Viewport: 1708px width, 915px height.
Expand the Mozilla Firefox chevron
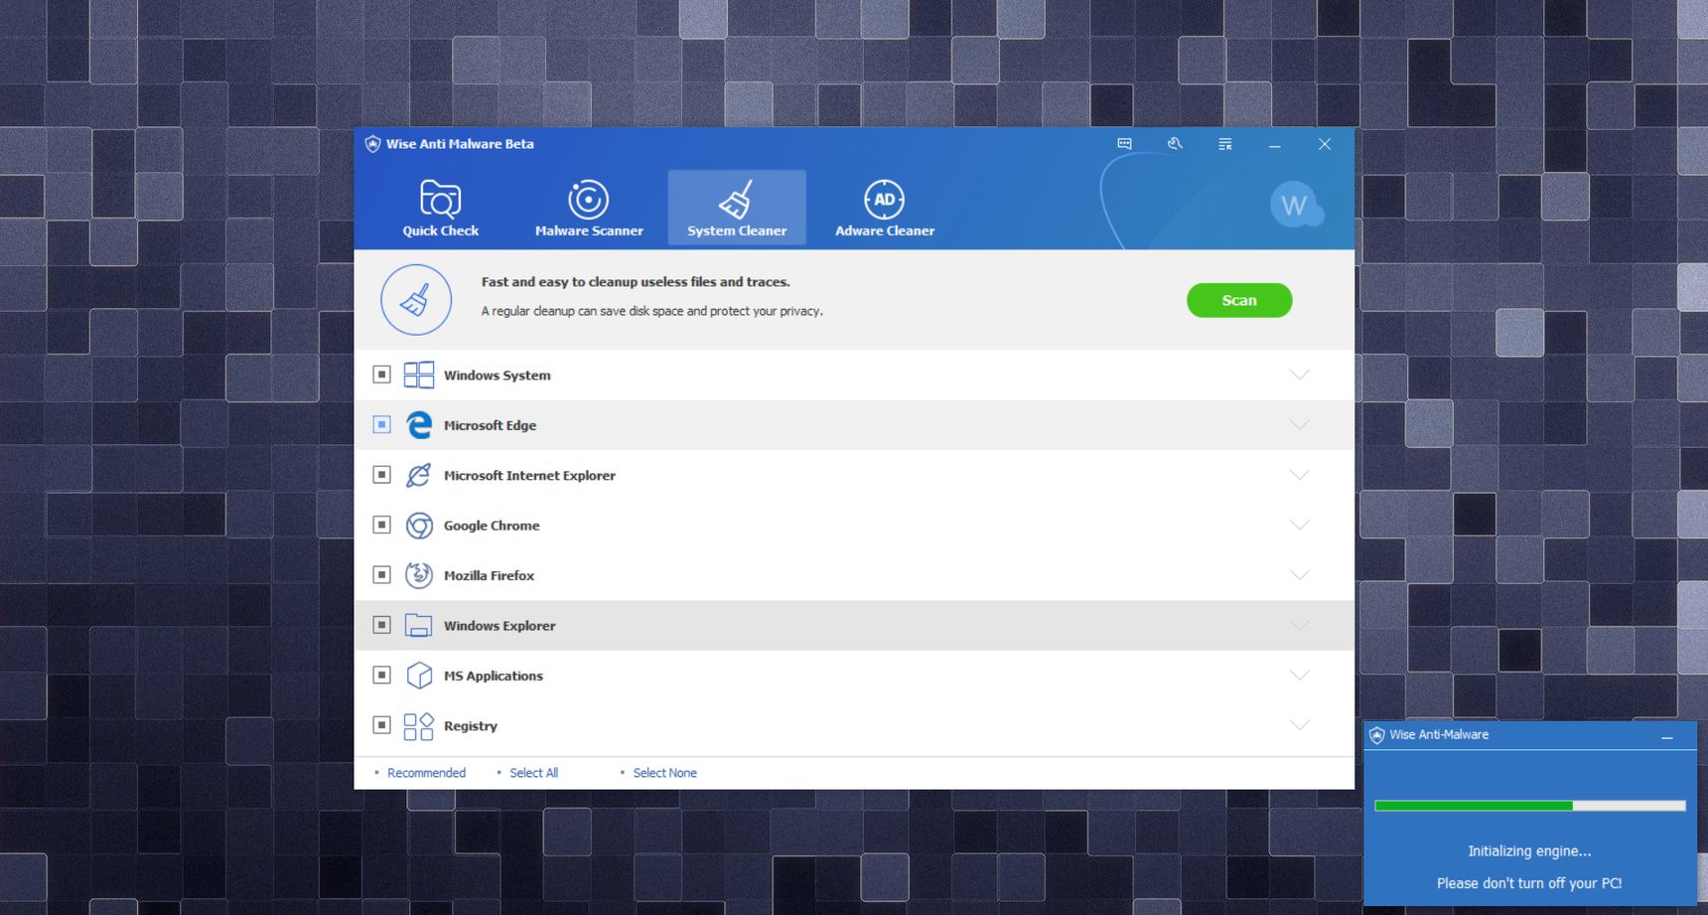coord(1300,574)
